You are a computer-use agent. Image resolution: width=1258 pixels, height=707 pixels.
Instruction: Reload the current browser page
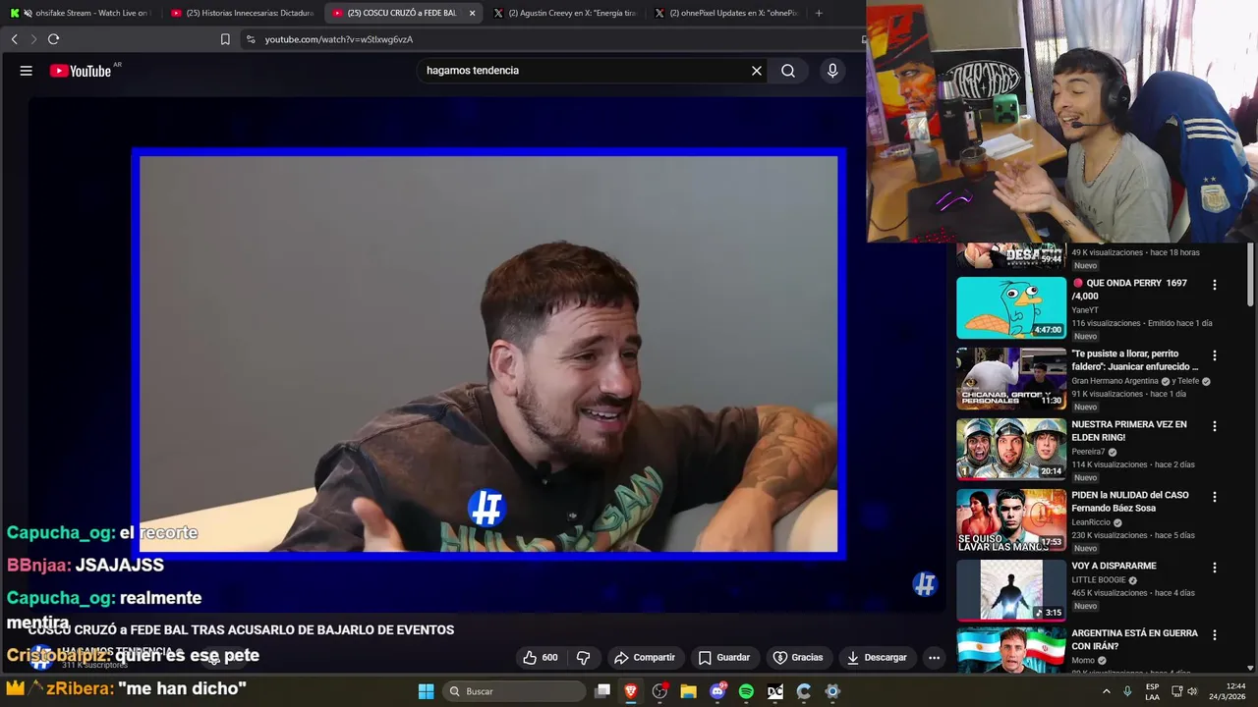click(x=53, y=39)
